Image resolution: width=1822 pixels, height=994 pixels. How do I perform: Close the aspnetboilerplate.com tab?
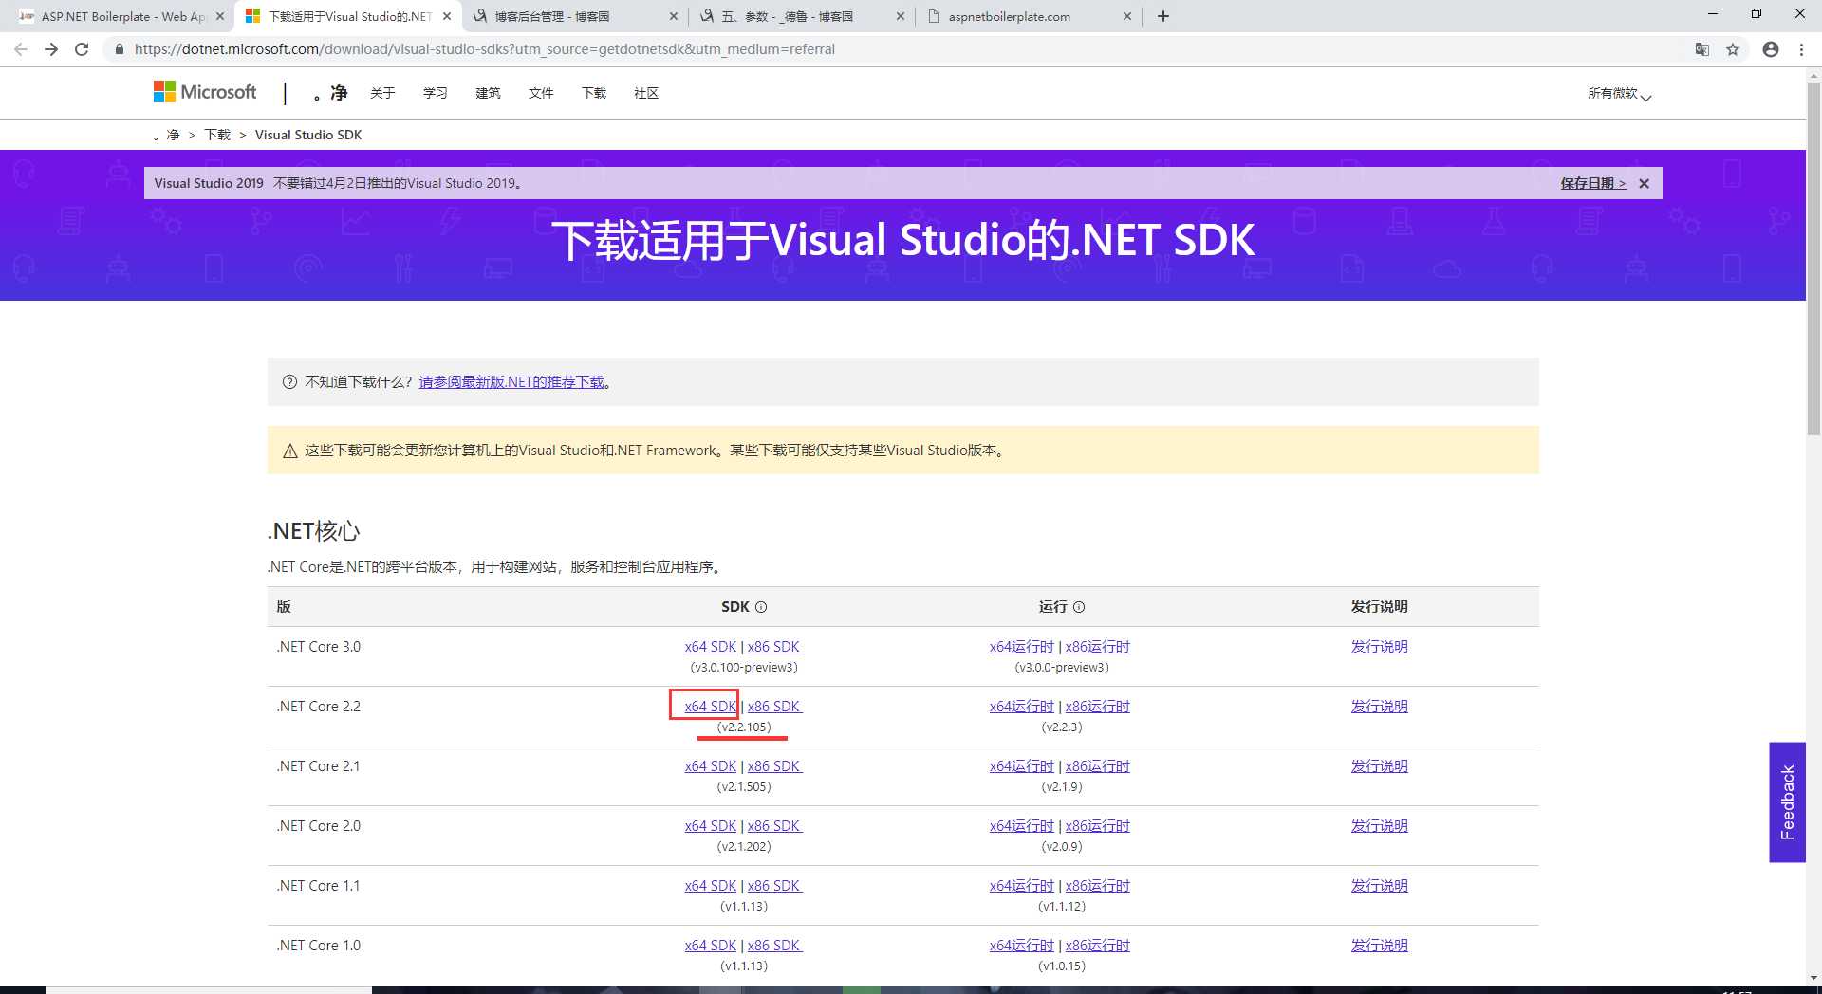[x=1127, y=16]
